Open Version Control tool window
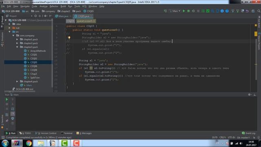 pos(46,133)
